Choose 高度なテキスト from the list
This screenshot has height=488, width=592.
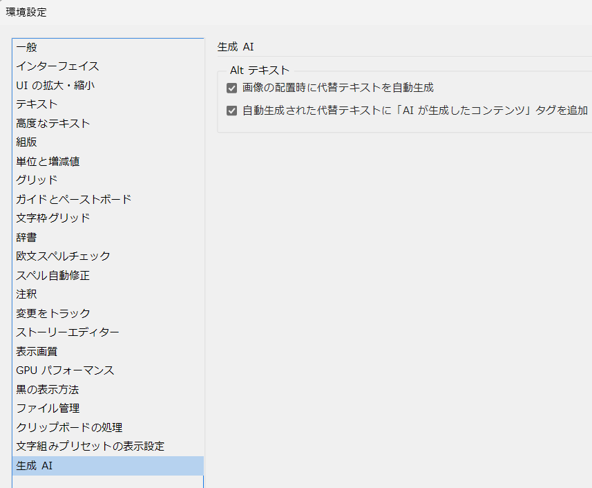(53, 124)
